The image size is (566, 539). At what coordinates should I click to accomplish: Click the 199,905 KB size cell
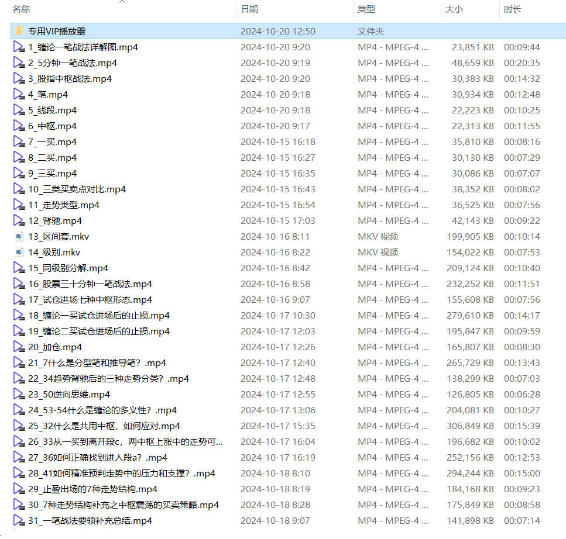(471, 237)
